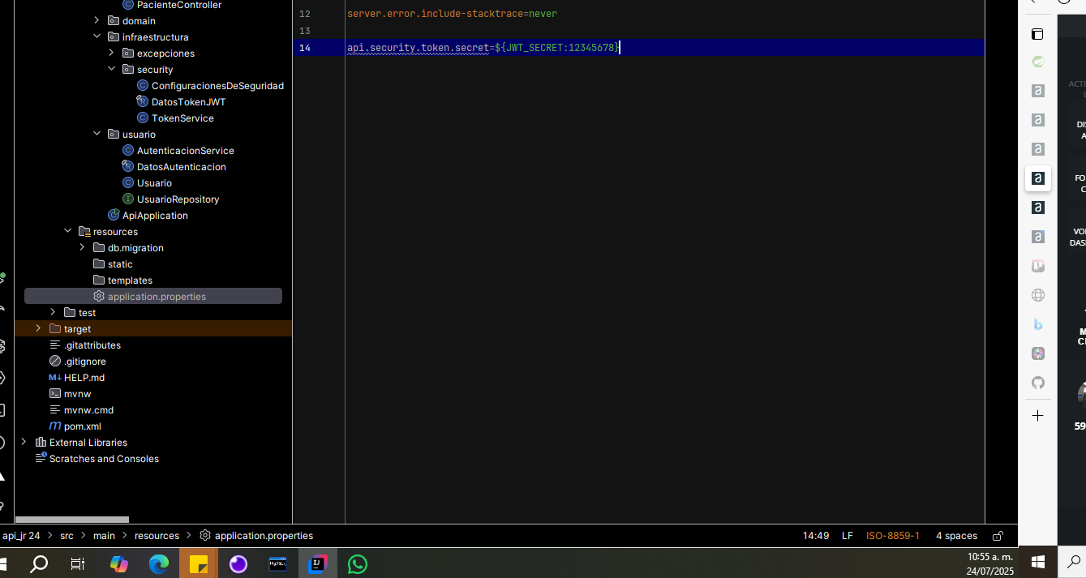Click the api_jr 24 breadcrumb
This screenshot has height=578, width=1086.
(21, 536)
